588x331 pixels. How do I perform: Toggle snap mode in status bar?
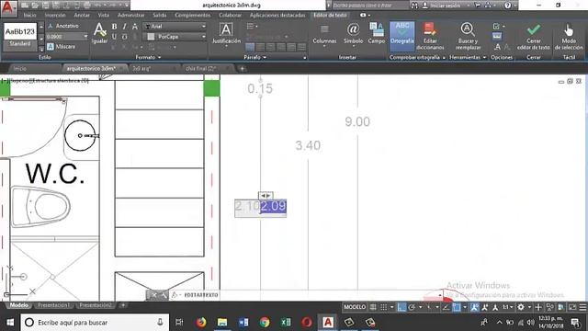(384, 307)
